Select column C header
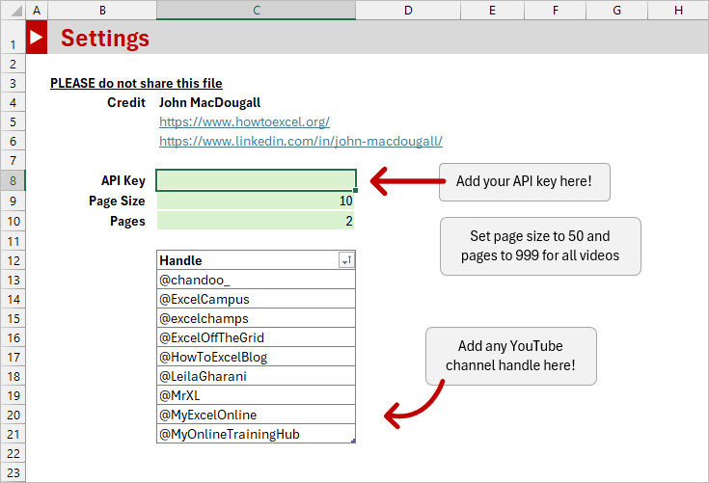The width and height of the screenshot is (709, 483). click(257, 10)
